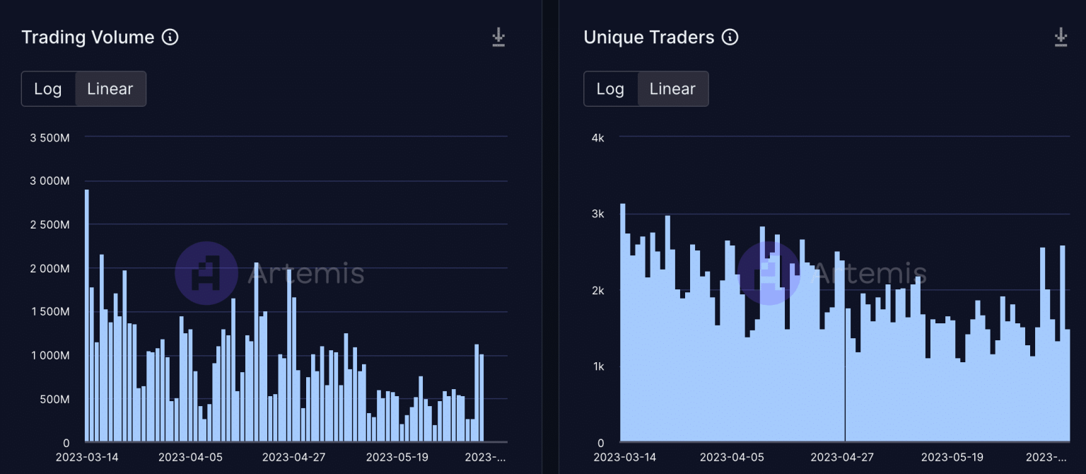Viewport: 1086px width, 474px height.
Task: Click the 3 500M y-axis label
Action: coord(49,137)
